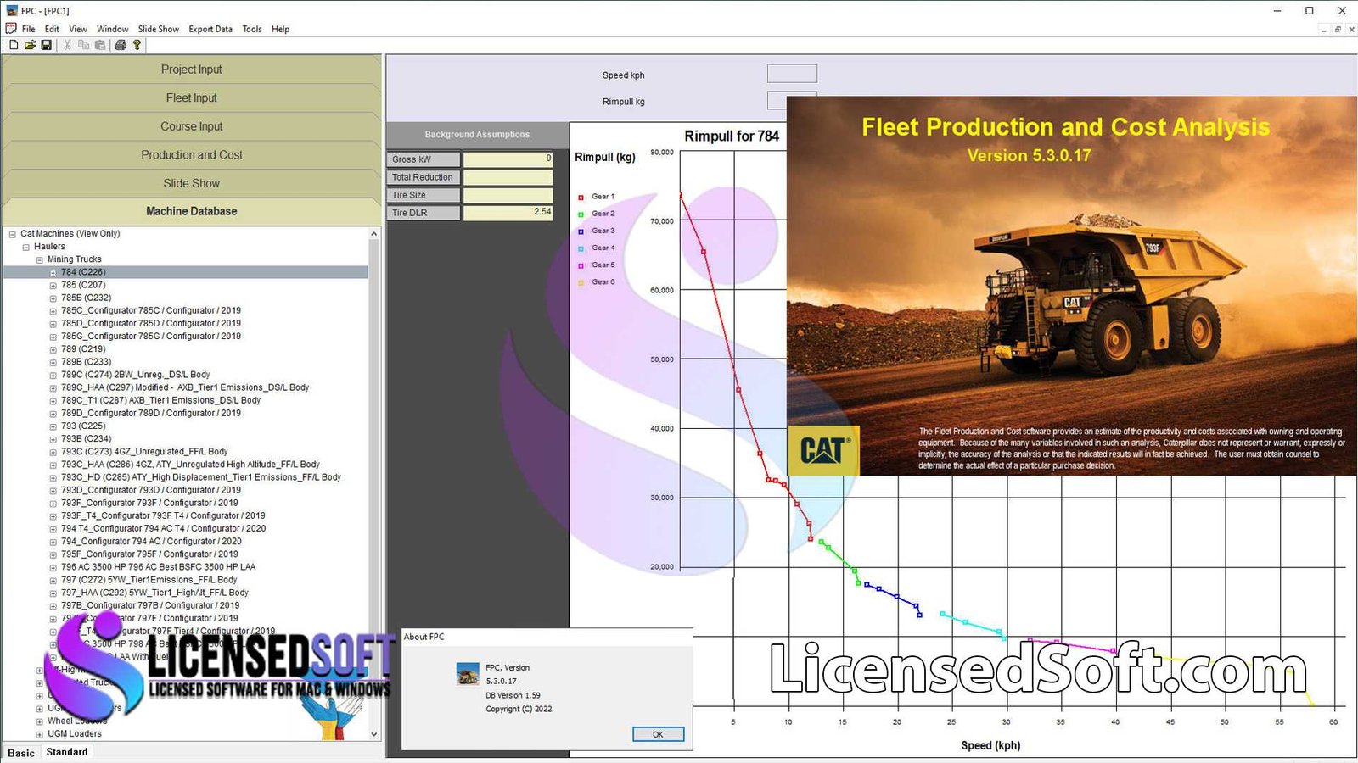Go to the Project Input section
Viewport: 1358px width, 763px height.
click(x=192, y=70)
